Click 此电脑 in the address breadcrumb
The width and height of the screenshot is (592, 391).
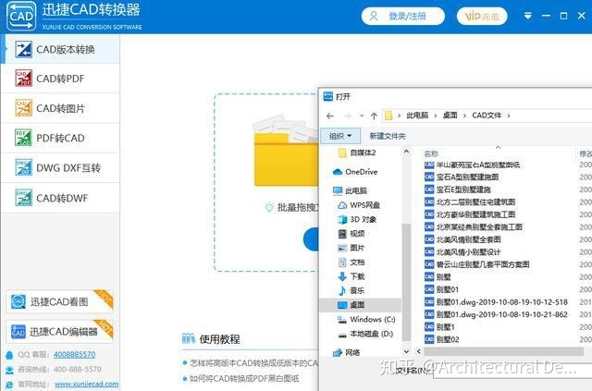417,116
